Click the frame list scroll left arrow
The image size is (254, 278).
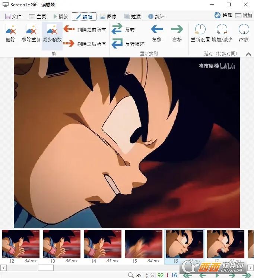4,268
